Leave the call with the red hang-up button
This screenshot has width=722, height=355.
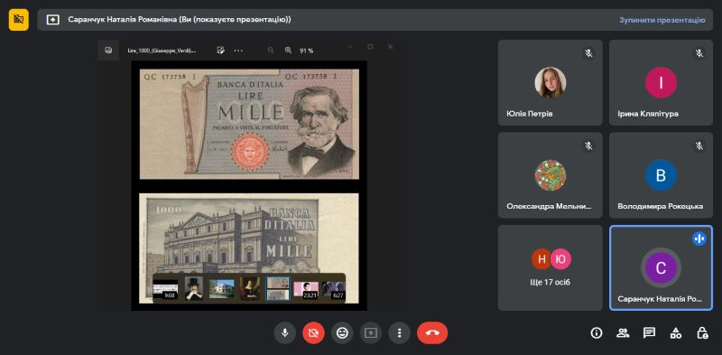pyautogui.click(x=432, y=333)
